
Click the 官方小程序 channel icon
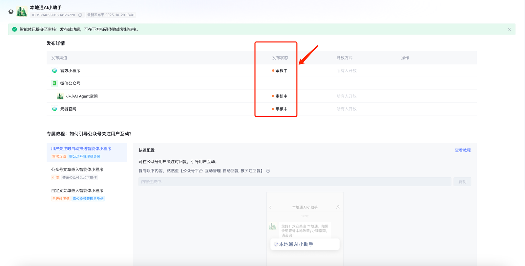tap(54, 71)
